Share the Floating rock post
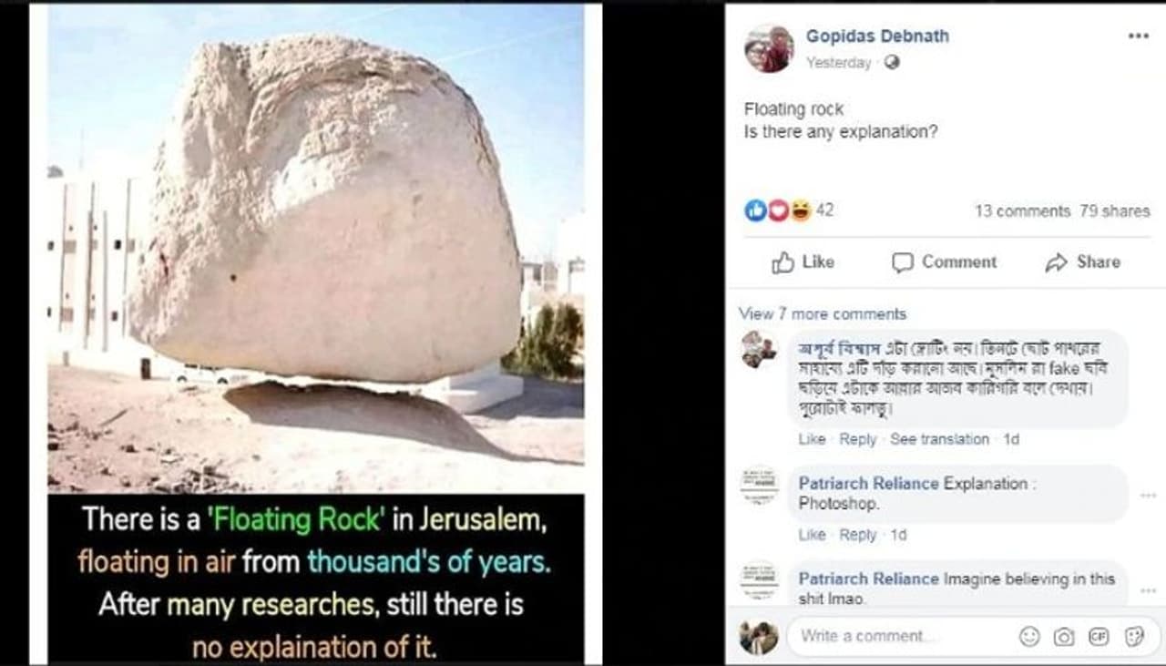1166x666 pixels. pos(1082,262)
